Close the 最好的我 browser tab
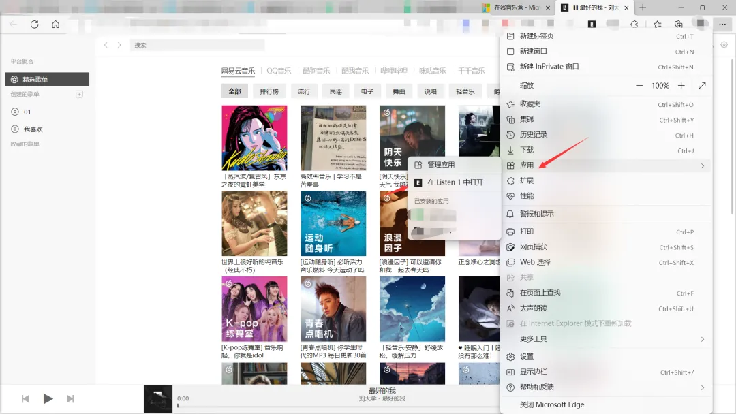736x414 pixels. click(x=626, y=8)
